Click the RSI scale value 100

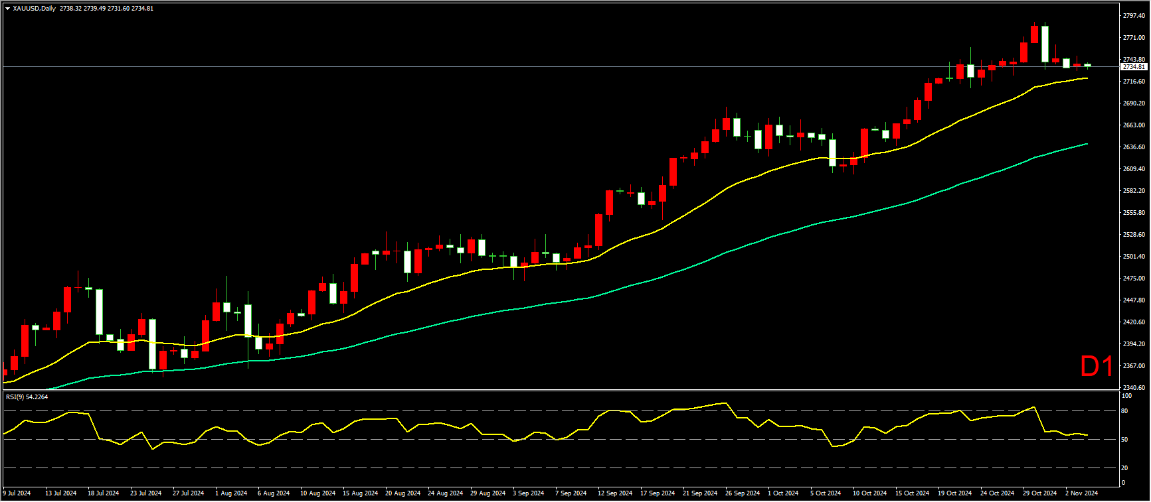point(1126,396)
